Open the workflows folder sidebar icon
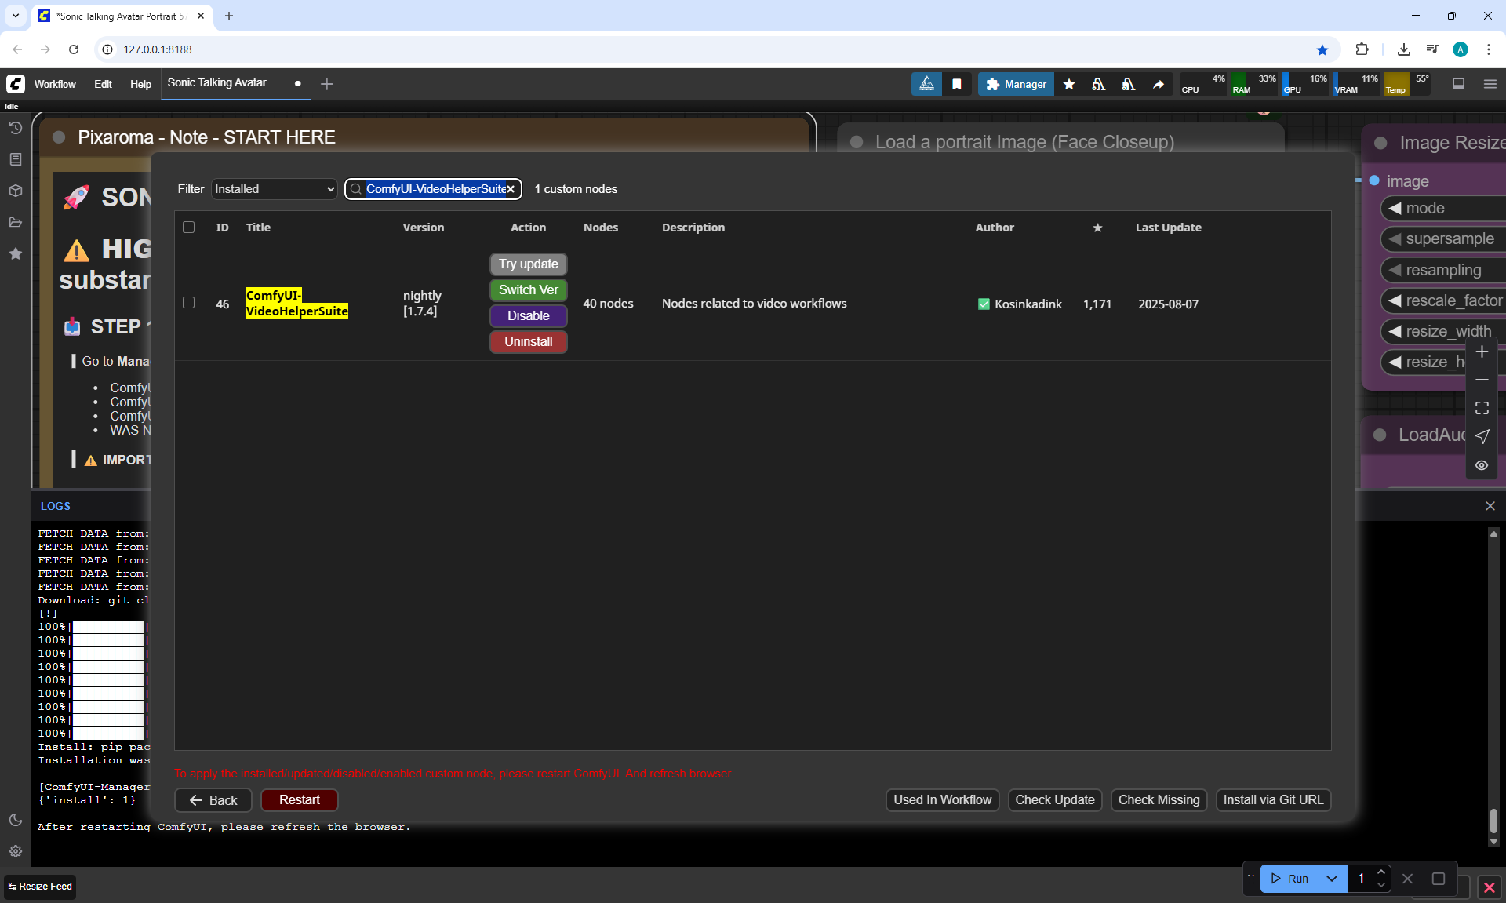Image resolution: width=1506 pixels, height=903 pixels. [x=15, y=222]
